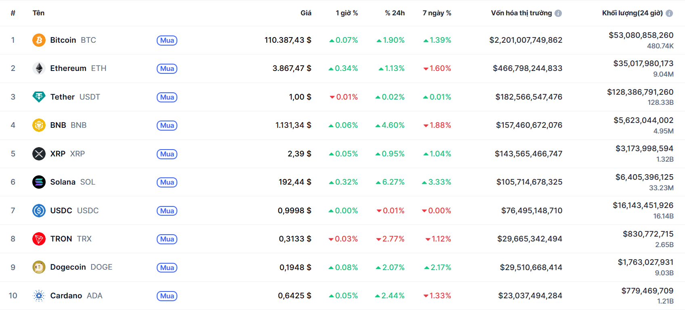Viewport: 685px width, 310px height.
Task: Click the XRP coin logo
Action: (x=39, y=154)
